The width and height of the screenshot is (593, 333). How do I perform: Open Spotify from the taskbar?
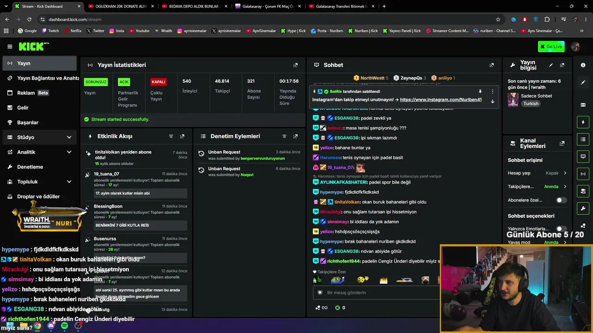click(x=64, y=326)
